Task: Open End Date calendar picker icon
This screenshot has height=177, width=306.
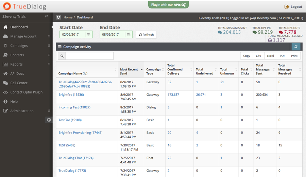Action: 129,35
